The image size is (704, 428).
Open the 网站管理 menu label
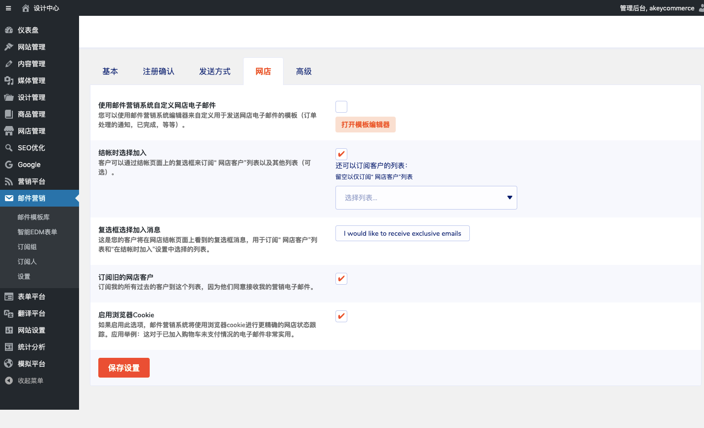tap(32, 47)
